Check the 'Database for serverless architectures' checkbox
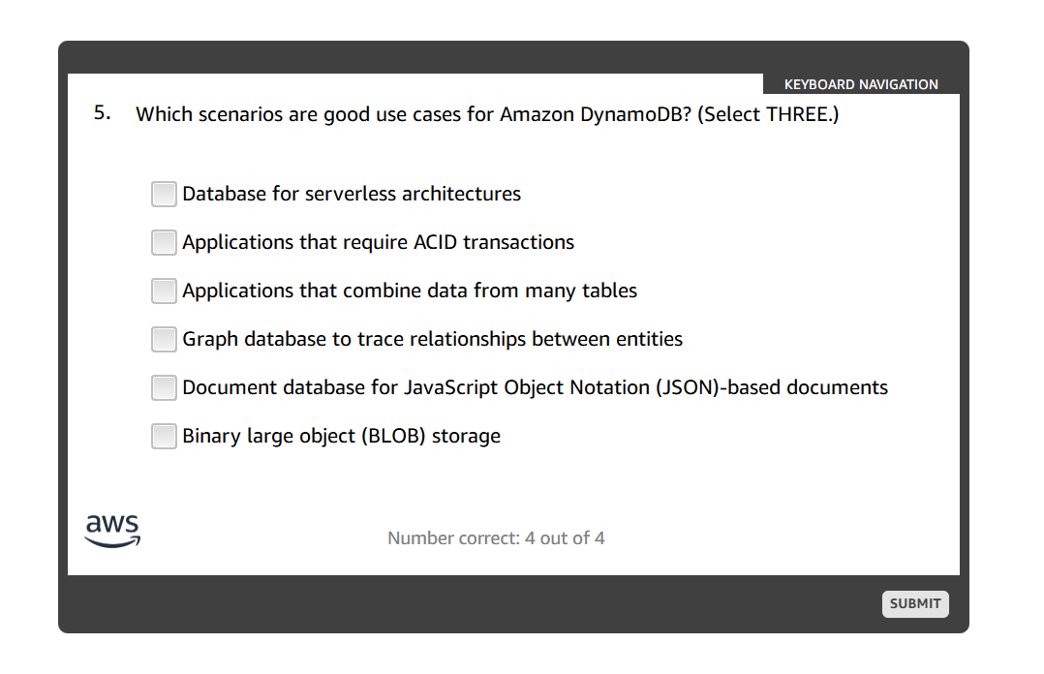Image resolution: width=1044 pixels, height=674 pixels. tap(163, 194)
